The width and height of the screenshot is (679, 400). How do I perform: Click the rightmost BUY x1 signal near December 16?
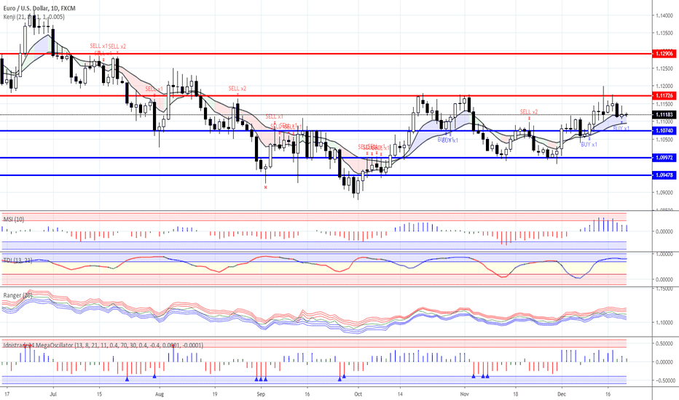[621, 128]
